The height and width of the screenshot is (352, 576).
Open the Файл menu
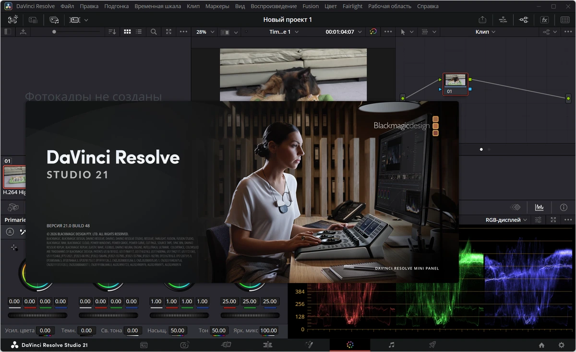coord(68,6)
